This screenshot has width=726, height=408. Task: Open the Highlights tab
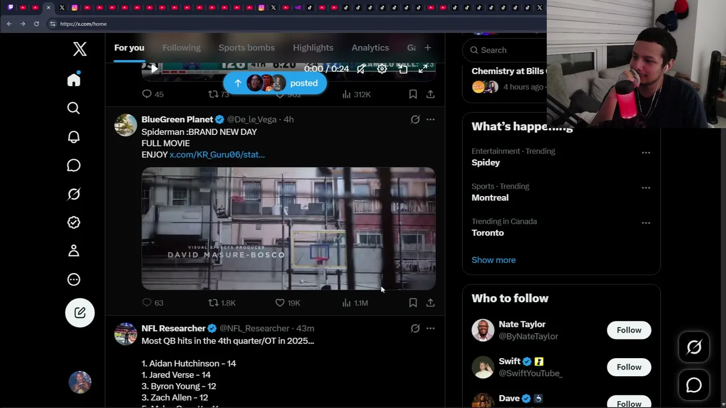(x=313, y=48)
